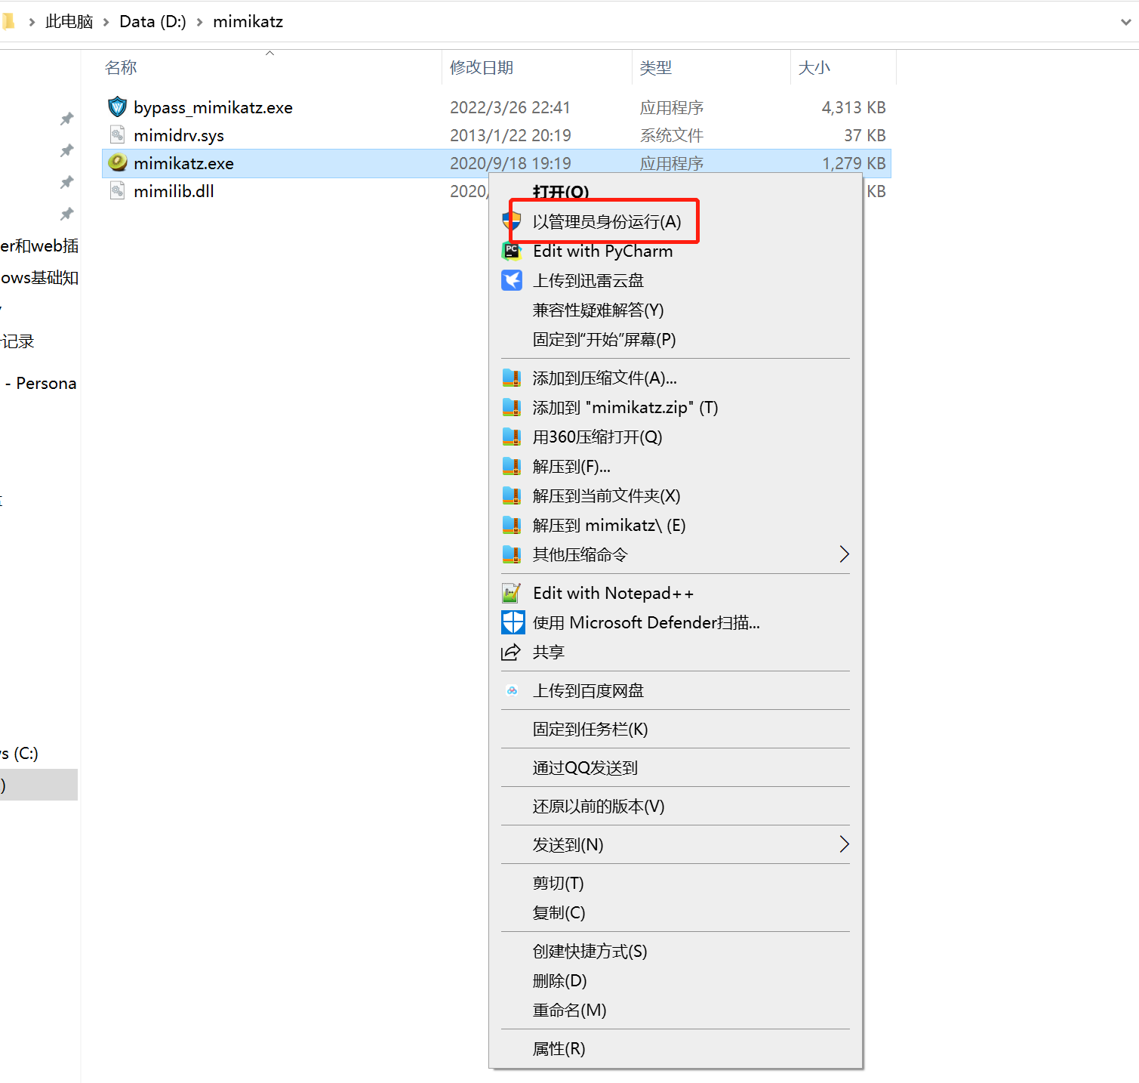Choose 添加到 "mimikatz.zip" (T)

coord(625,407)
